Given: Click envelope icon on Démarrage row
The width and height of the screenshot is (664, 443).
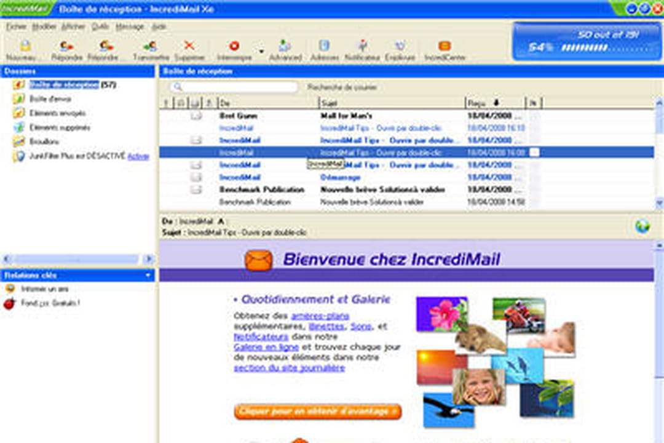Looking at the screenshot, I should 196,177.
